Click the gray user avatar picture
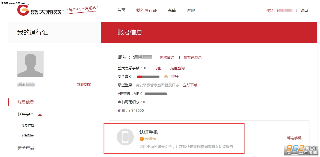 pyautogui.click(x=30, y=64)
